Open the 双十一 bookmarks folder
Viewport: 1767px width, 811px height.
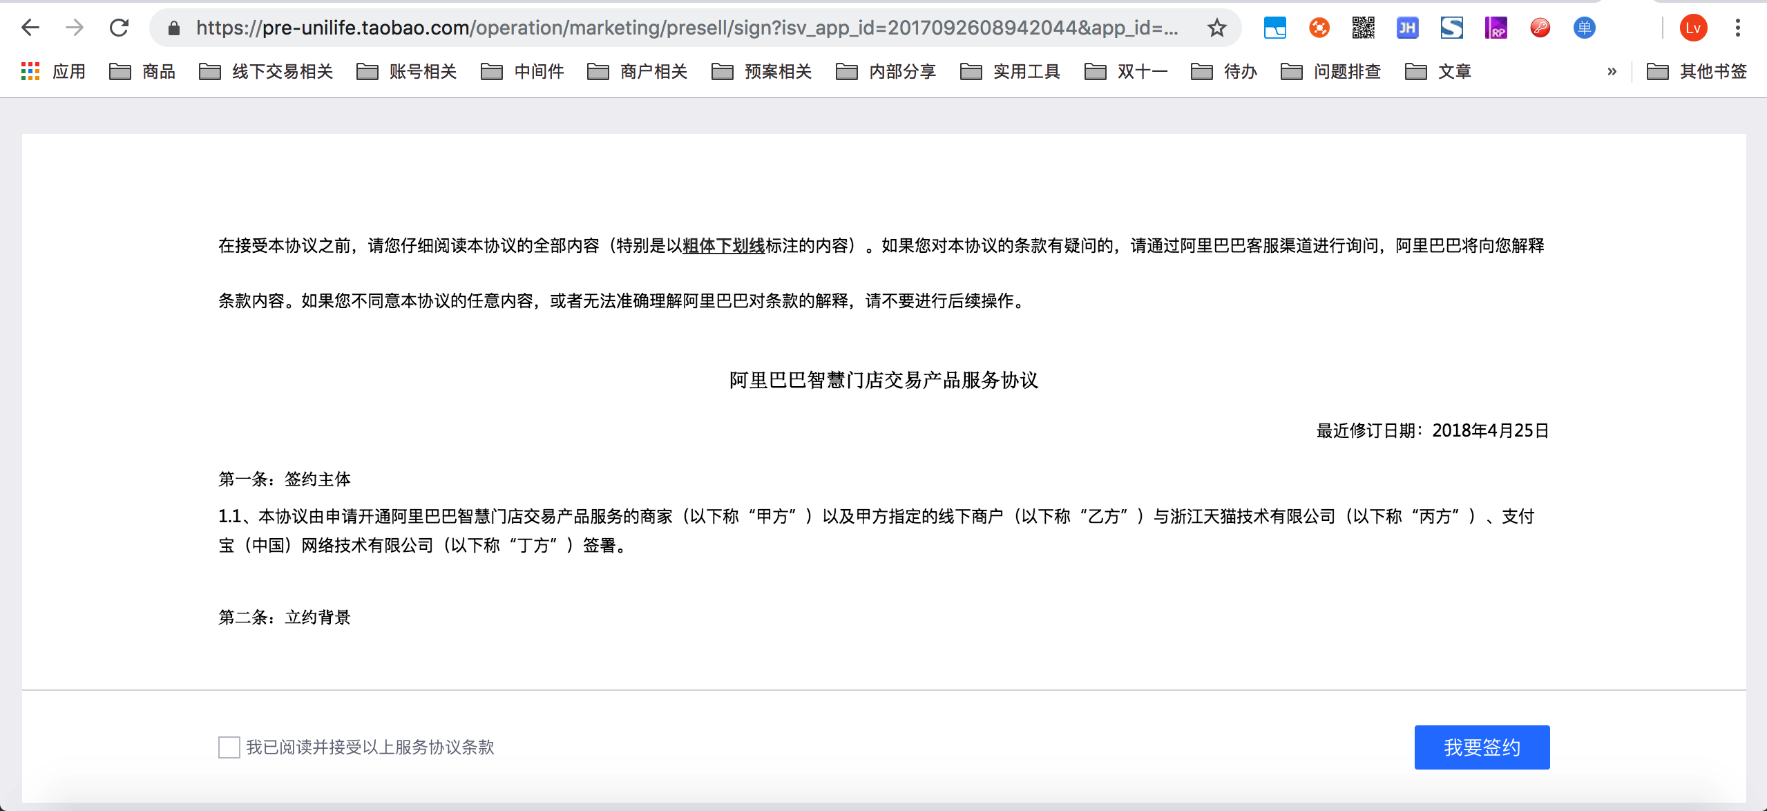[x=1126, y=71]
